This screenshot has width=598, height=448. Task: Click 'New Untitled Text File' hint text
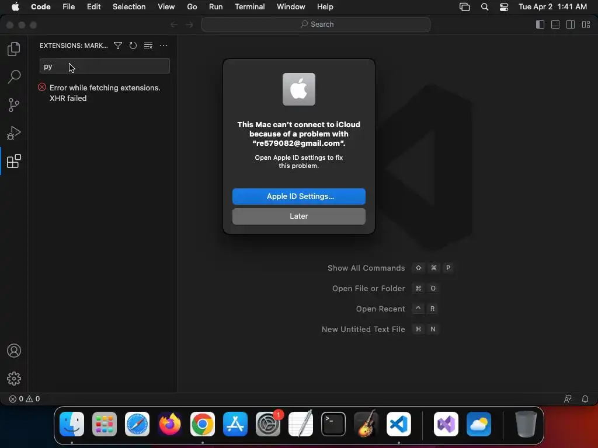[363, 330]
